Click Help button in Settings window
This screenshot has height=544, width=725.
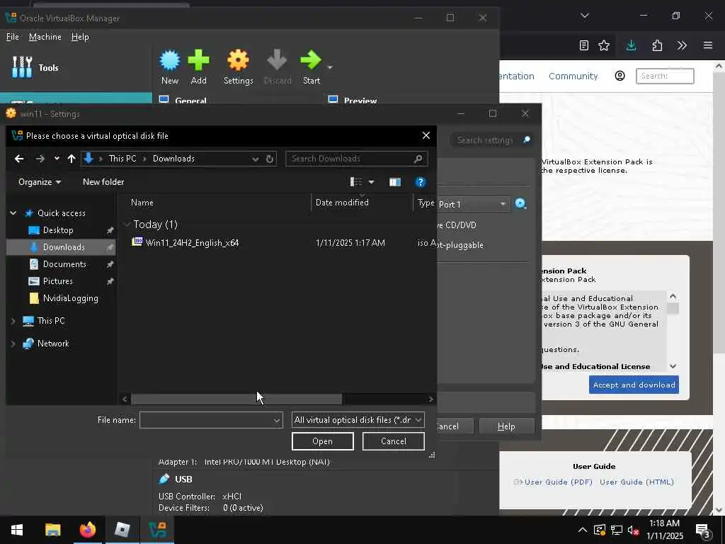(x=506, y=426)
